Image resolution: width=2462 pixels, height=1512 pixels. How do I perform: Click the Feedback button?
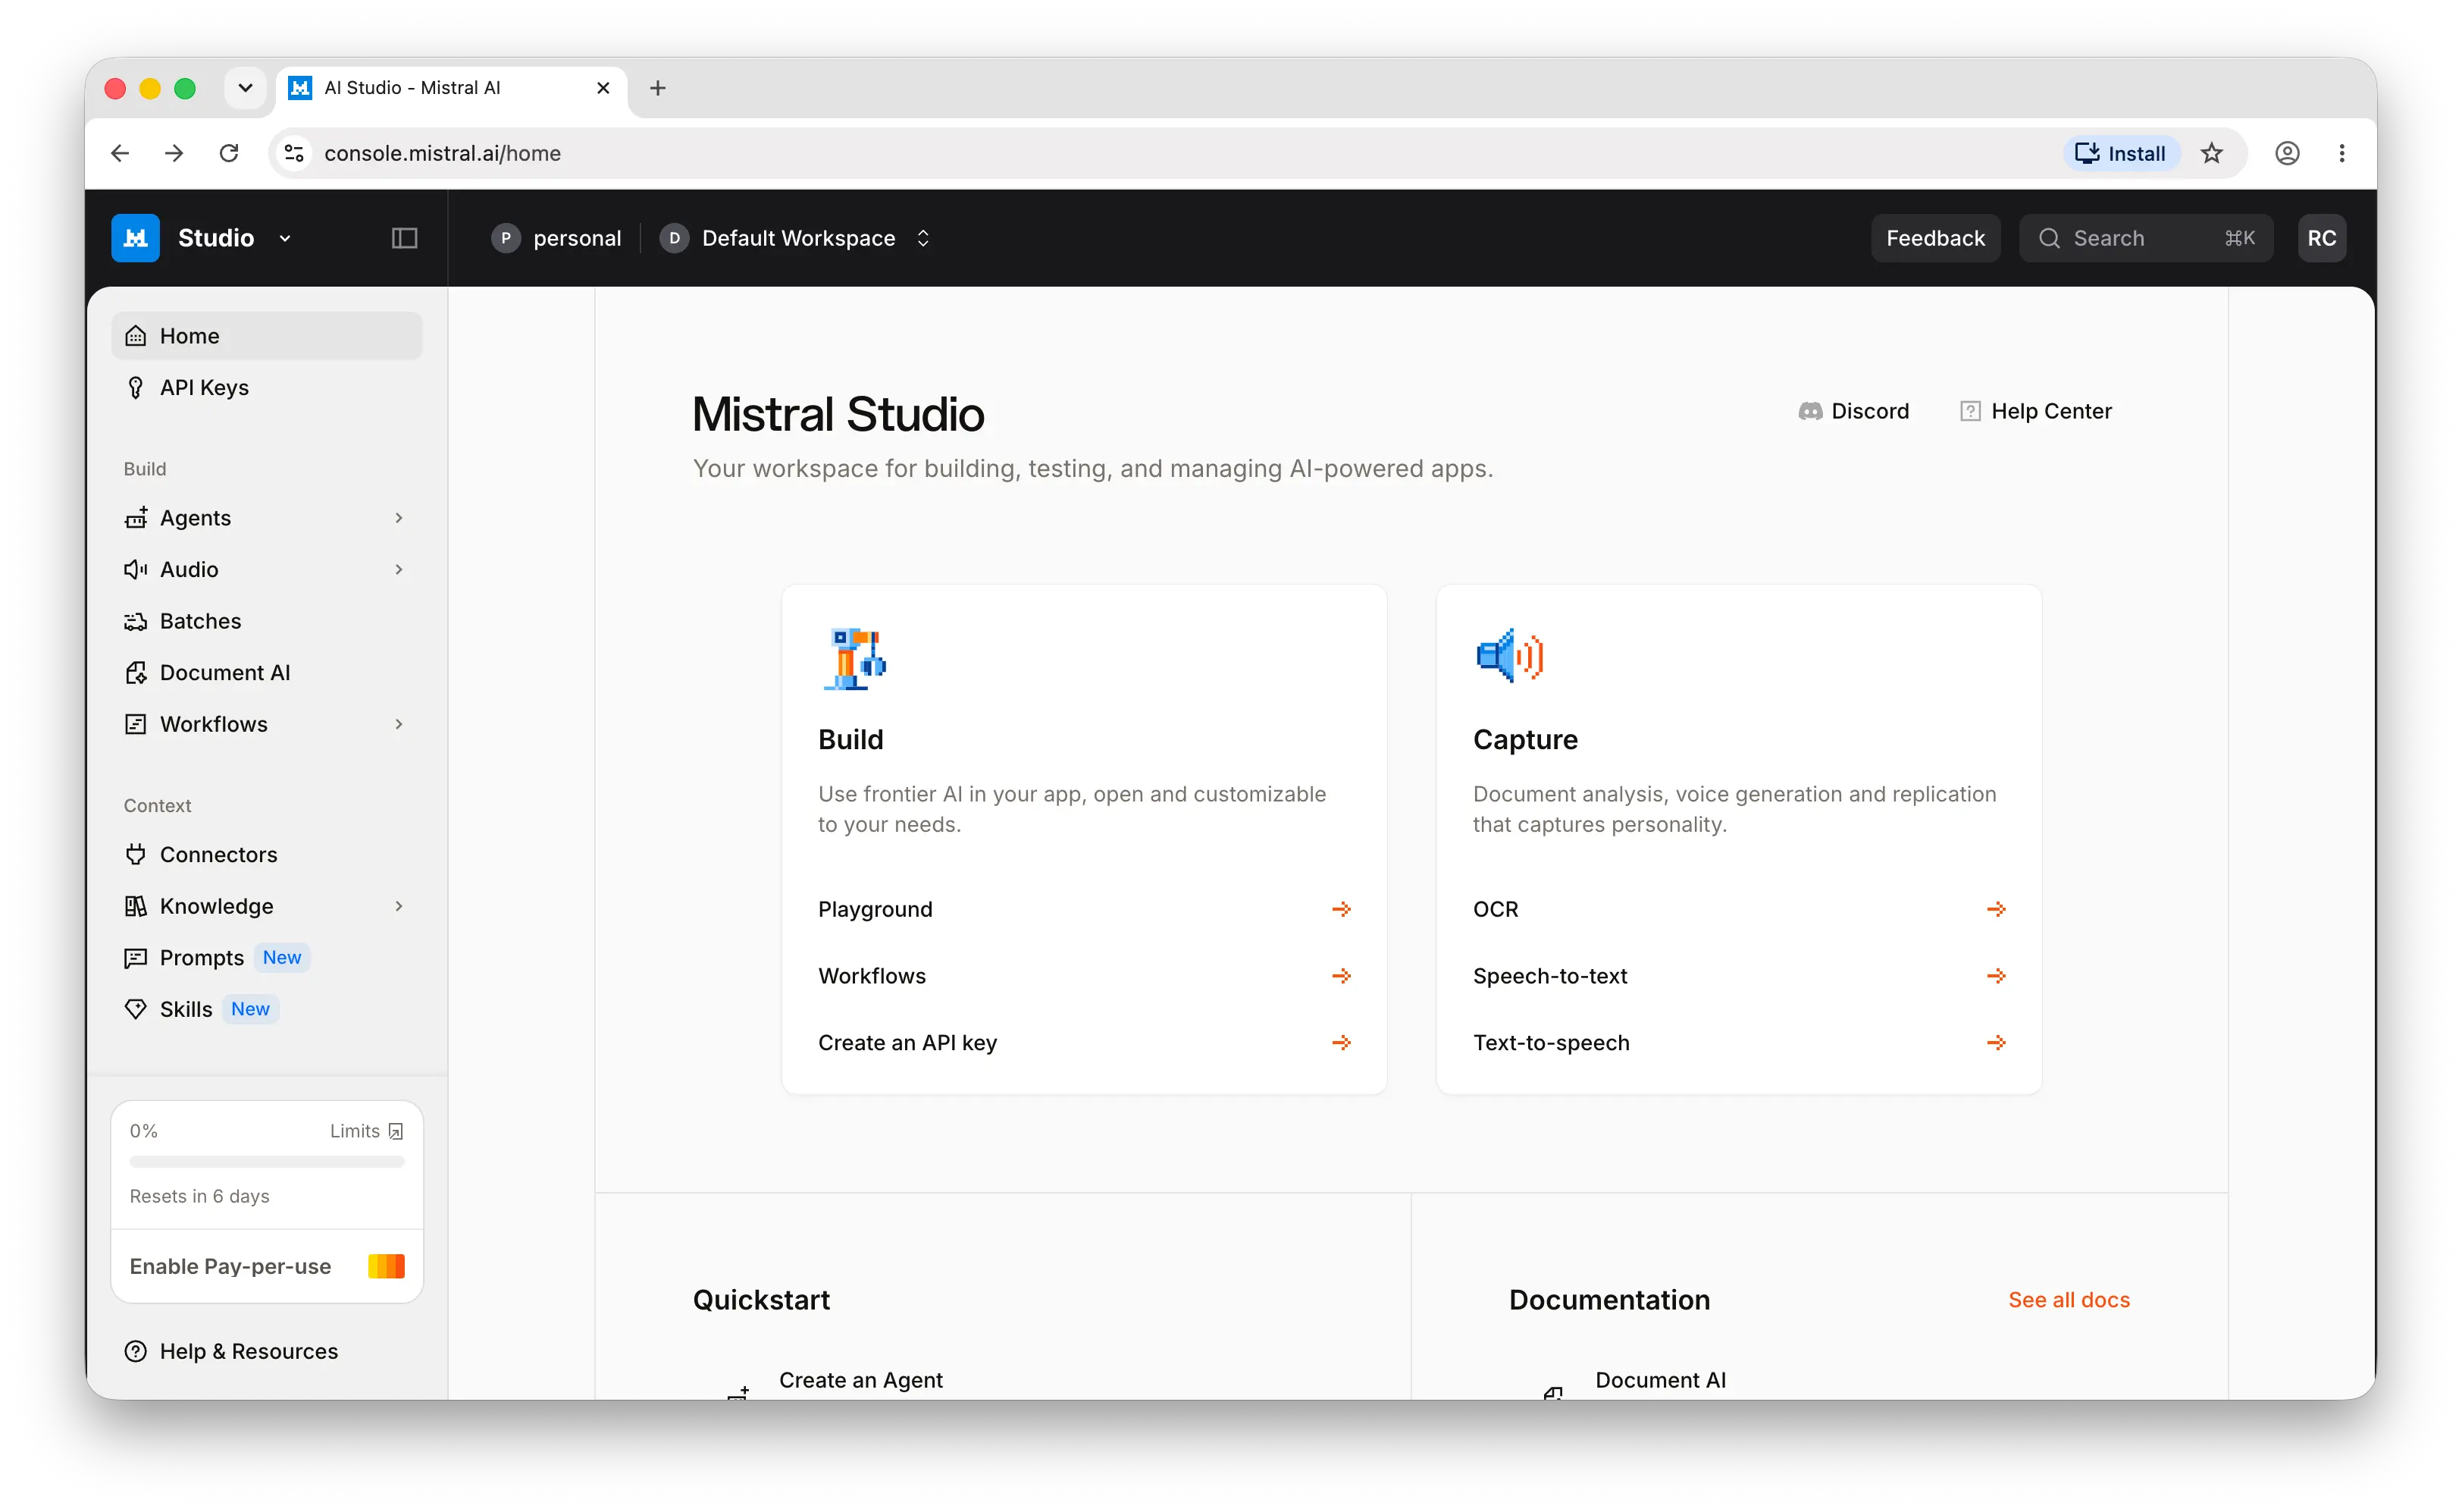coord(1935,238)
